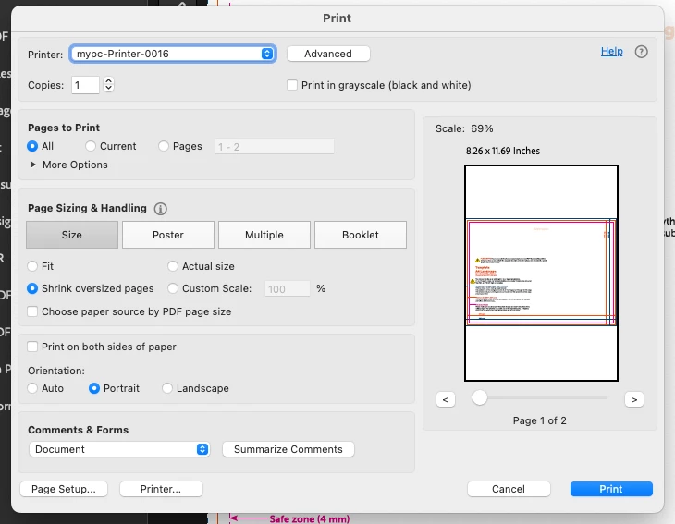Open the Printer selection dropdown
675x524 pixels.
(x=173, y=54)
